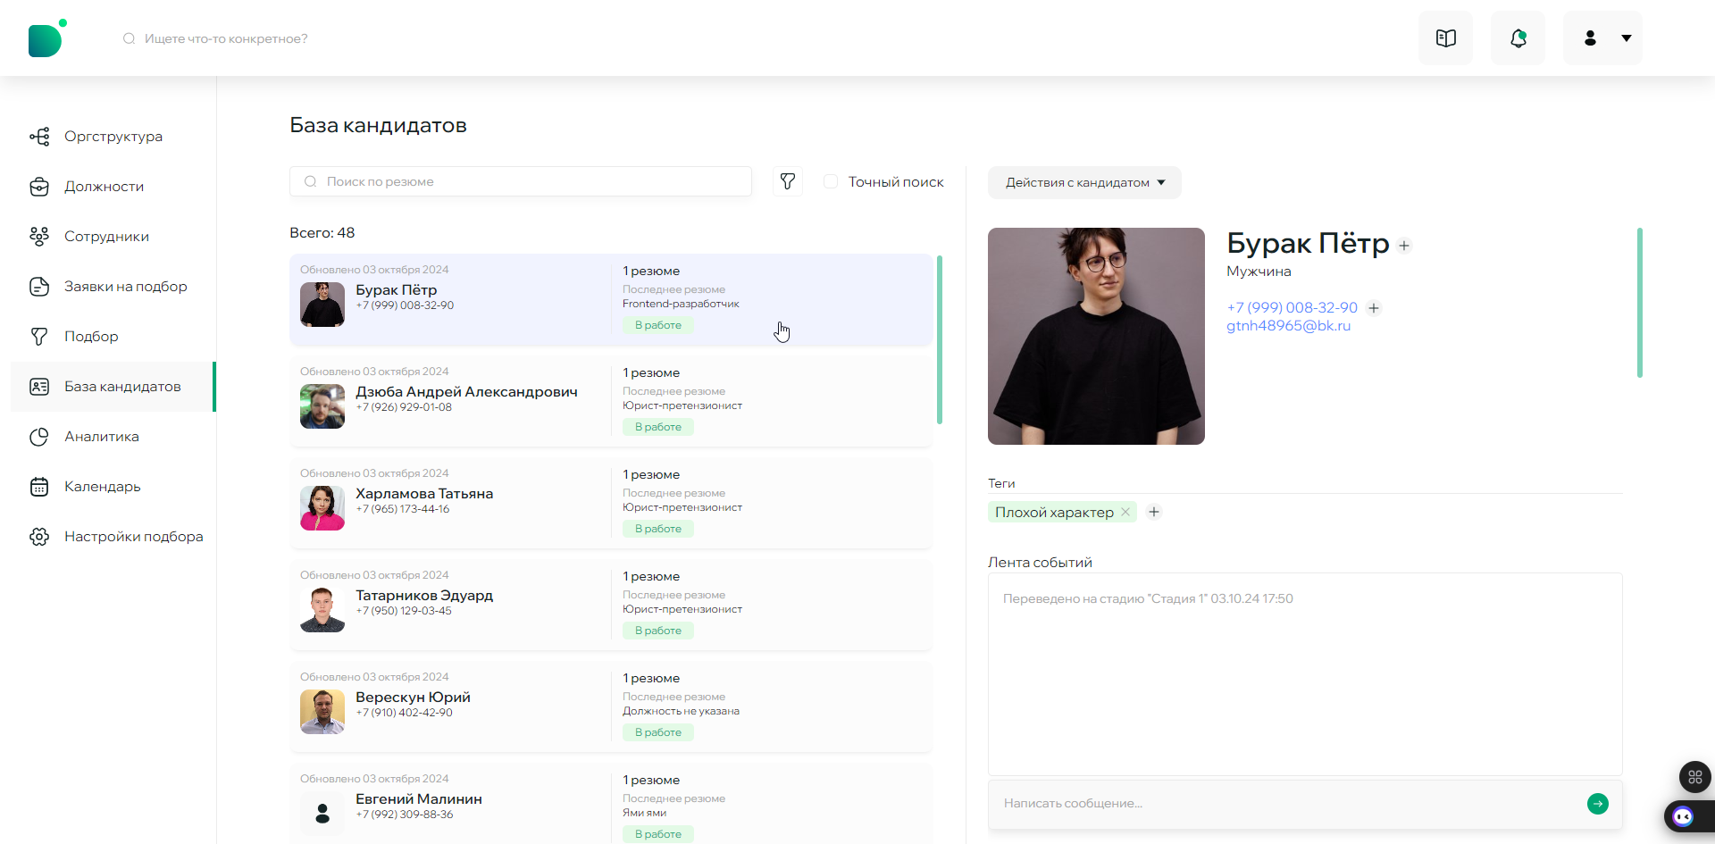The width and height of the screenshot is (1715, 844).
Task: Click the global search field
Action: pos(226,38)
